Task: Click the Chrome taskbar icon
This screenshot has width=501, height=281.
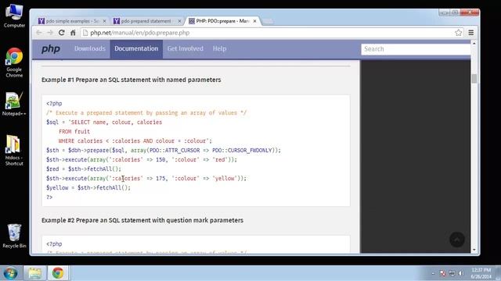Action: click(58, 273)
